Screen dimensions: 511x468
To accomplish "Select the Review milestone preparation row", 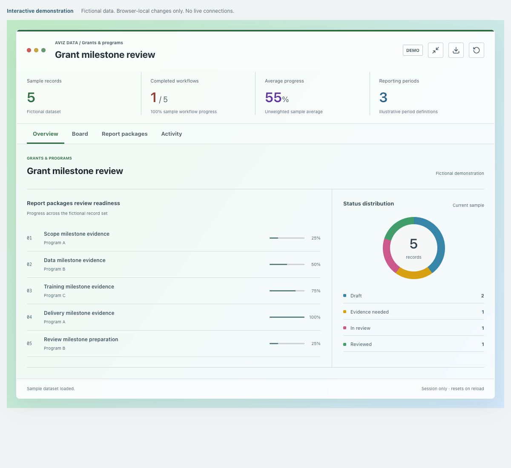I will [174, 344].
